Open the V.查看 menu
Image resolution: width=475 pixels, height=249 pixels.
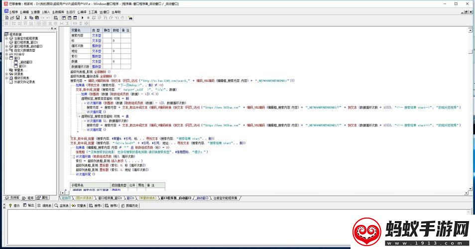tap(35, 12)
